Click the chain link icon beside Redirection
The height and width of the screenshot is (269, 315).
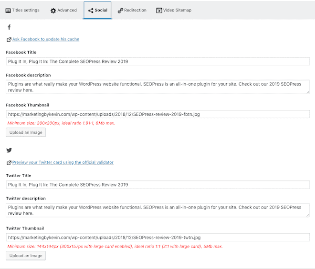pyautogui.click(x=120, y=10)
